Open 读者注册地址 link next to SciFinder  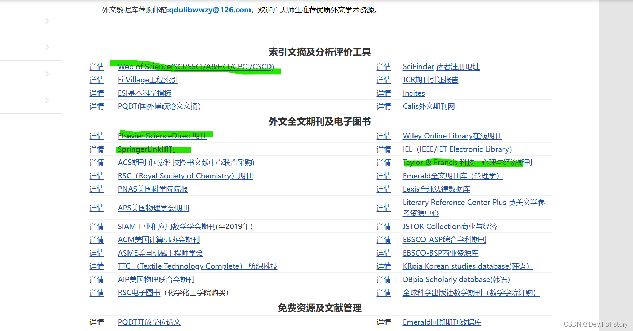(458, 67)
